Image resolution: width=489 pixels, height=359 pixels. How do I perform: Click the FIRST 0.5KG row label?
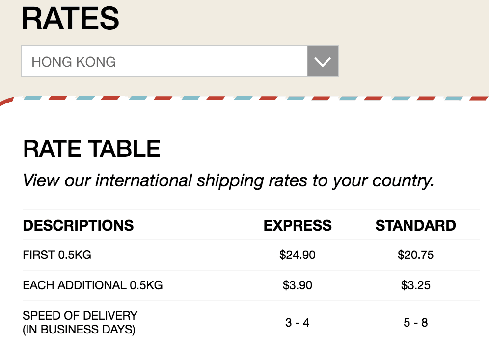(x=57, y=255)
